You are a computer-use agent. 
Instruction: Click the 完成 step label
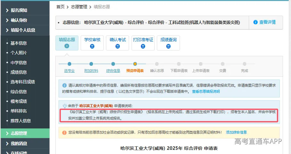244,71
